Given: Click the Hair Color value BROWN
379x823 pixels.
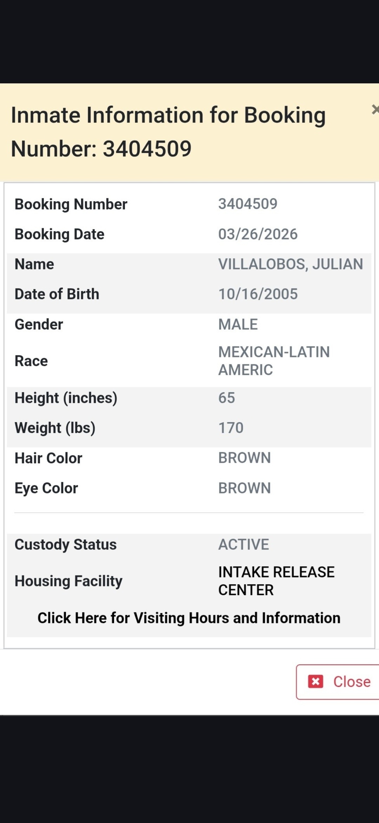Looking at the screenshot, I should [244, 458].
